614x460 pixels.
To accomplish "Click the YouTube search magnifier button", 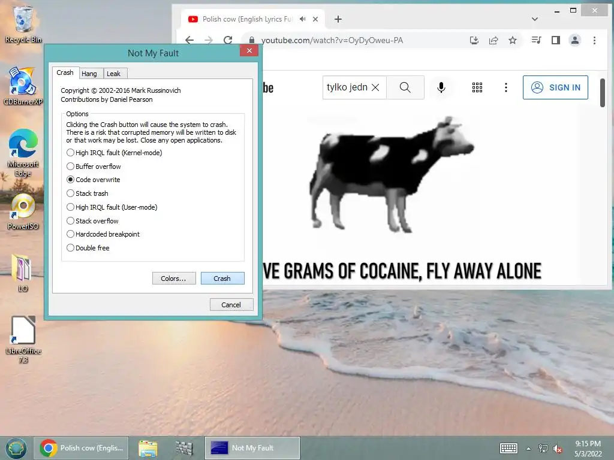I will point(405,87).
